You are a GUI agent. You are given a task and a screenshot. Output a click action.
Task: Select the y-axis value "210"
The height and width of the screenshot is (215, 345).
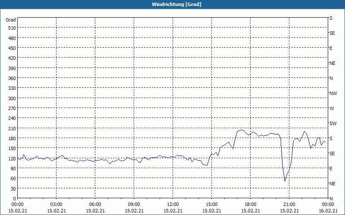12,129
